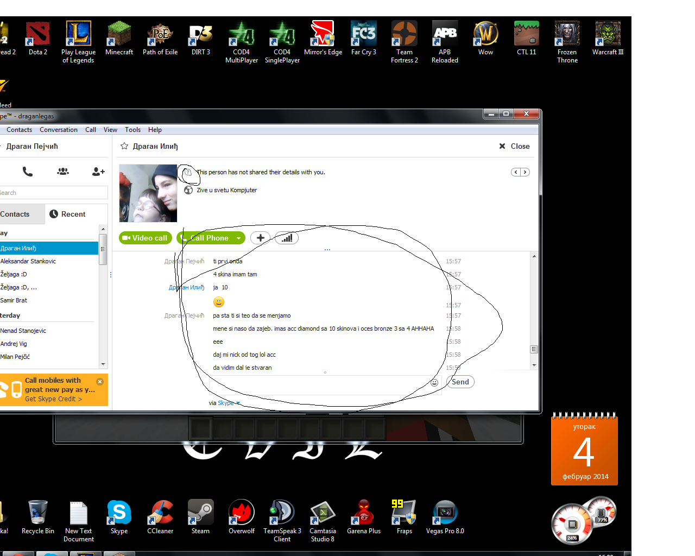
Task: Launch the Skype desktop shortcut
Action: 119,517
